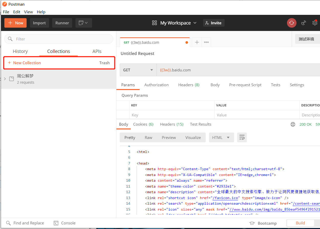Image resolution: width=320 pixels, height=229 pixels.
Task: Switch response view to Raw
Action: tap(148, 137)
